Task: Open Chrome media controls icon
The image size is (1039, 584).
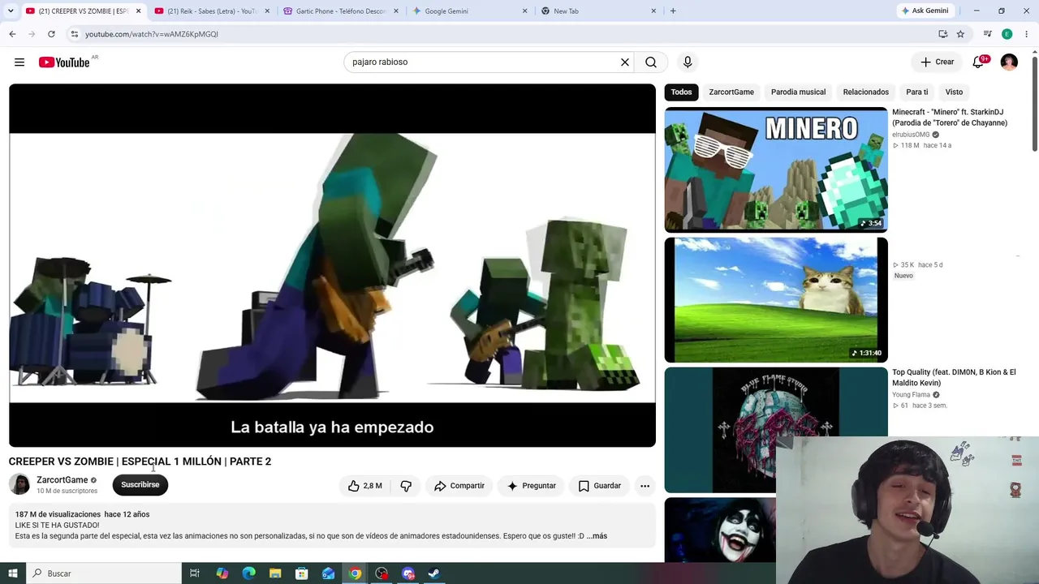Action: click(x=987, y=34)
